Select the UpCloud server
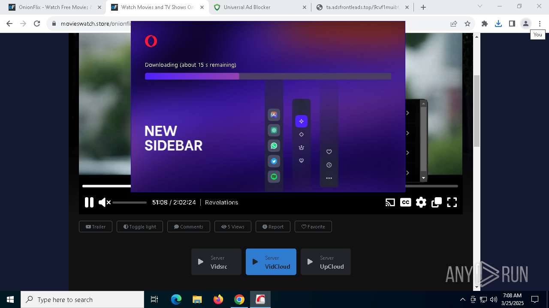The image size is (549, 308). [326, 262]
